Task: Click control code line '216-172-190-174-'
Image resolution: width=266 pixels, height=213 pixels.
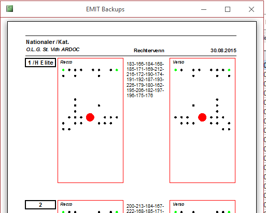Action: click(x=145, y=74)
